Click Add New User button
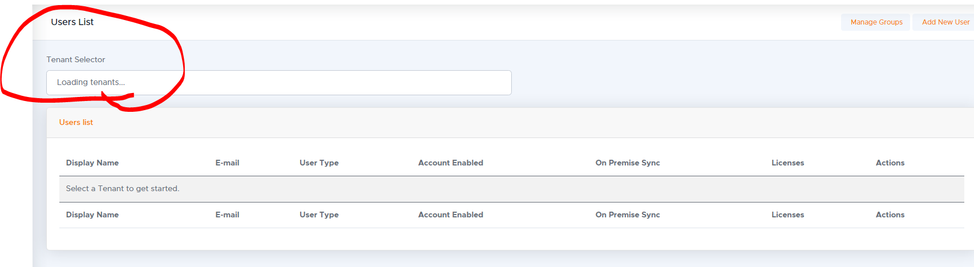974x267 pixels. pos(945,22)
